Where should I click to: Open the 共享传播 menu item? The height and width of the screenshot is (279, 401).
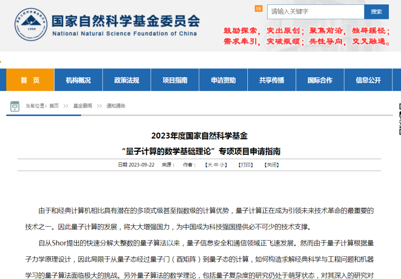(x=272, y=80)
